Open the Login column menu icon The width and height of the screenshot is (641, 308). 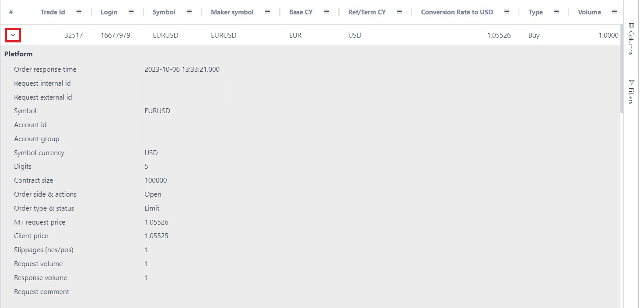(x=131, y=12)
